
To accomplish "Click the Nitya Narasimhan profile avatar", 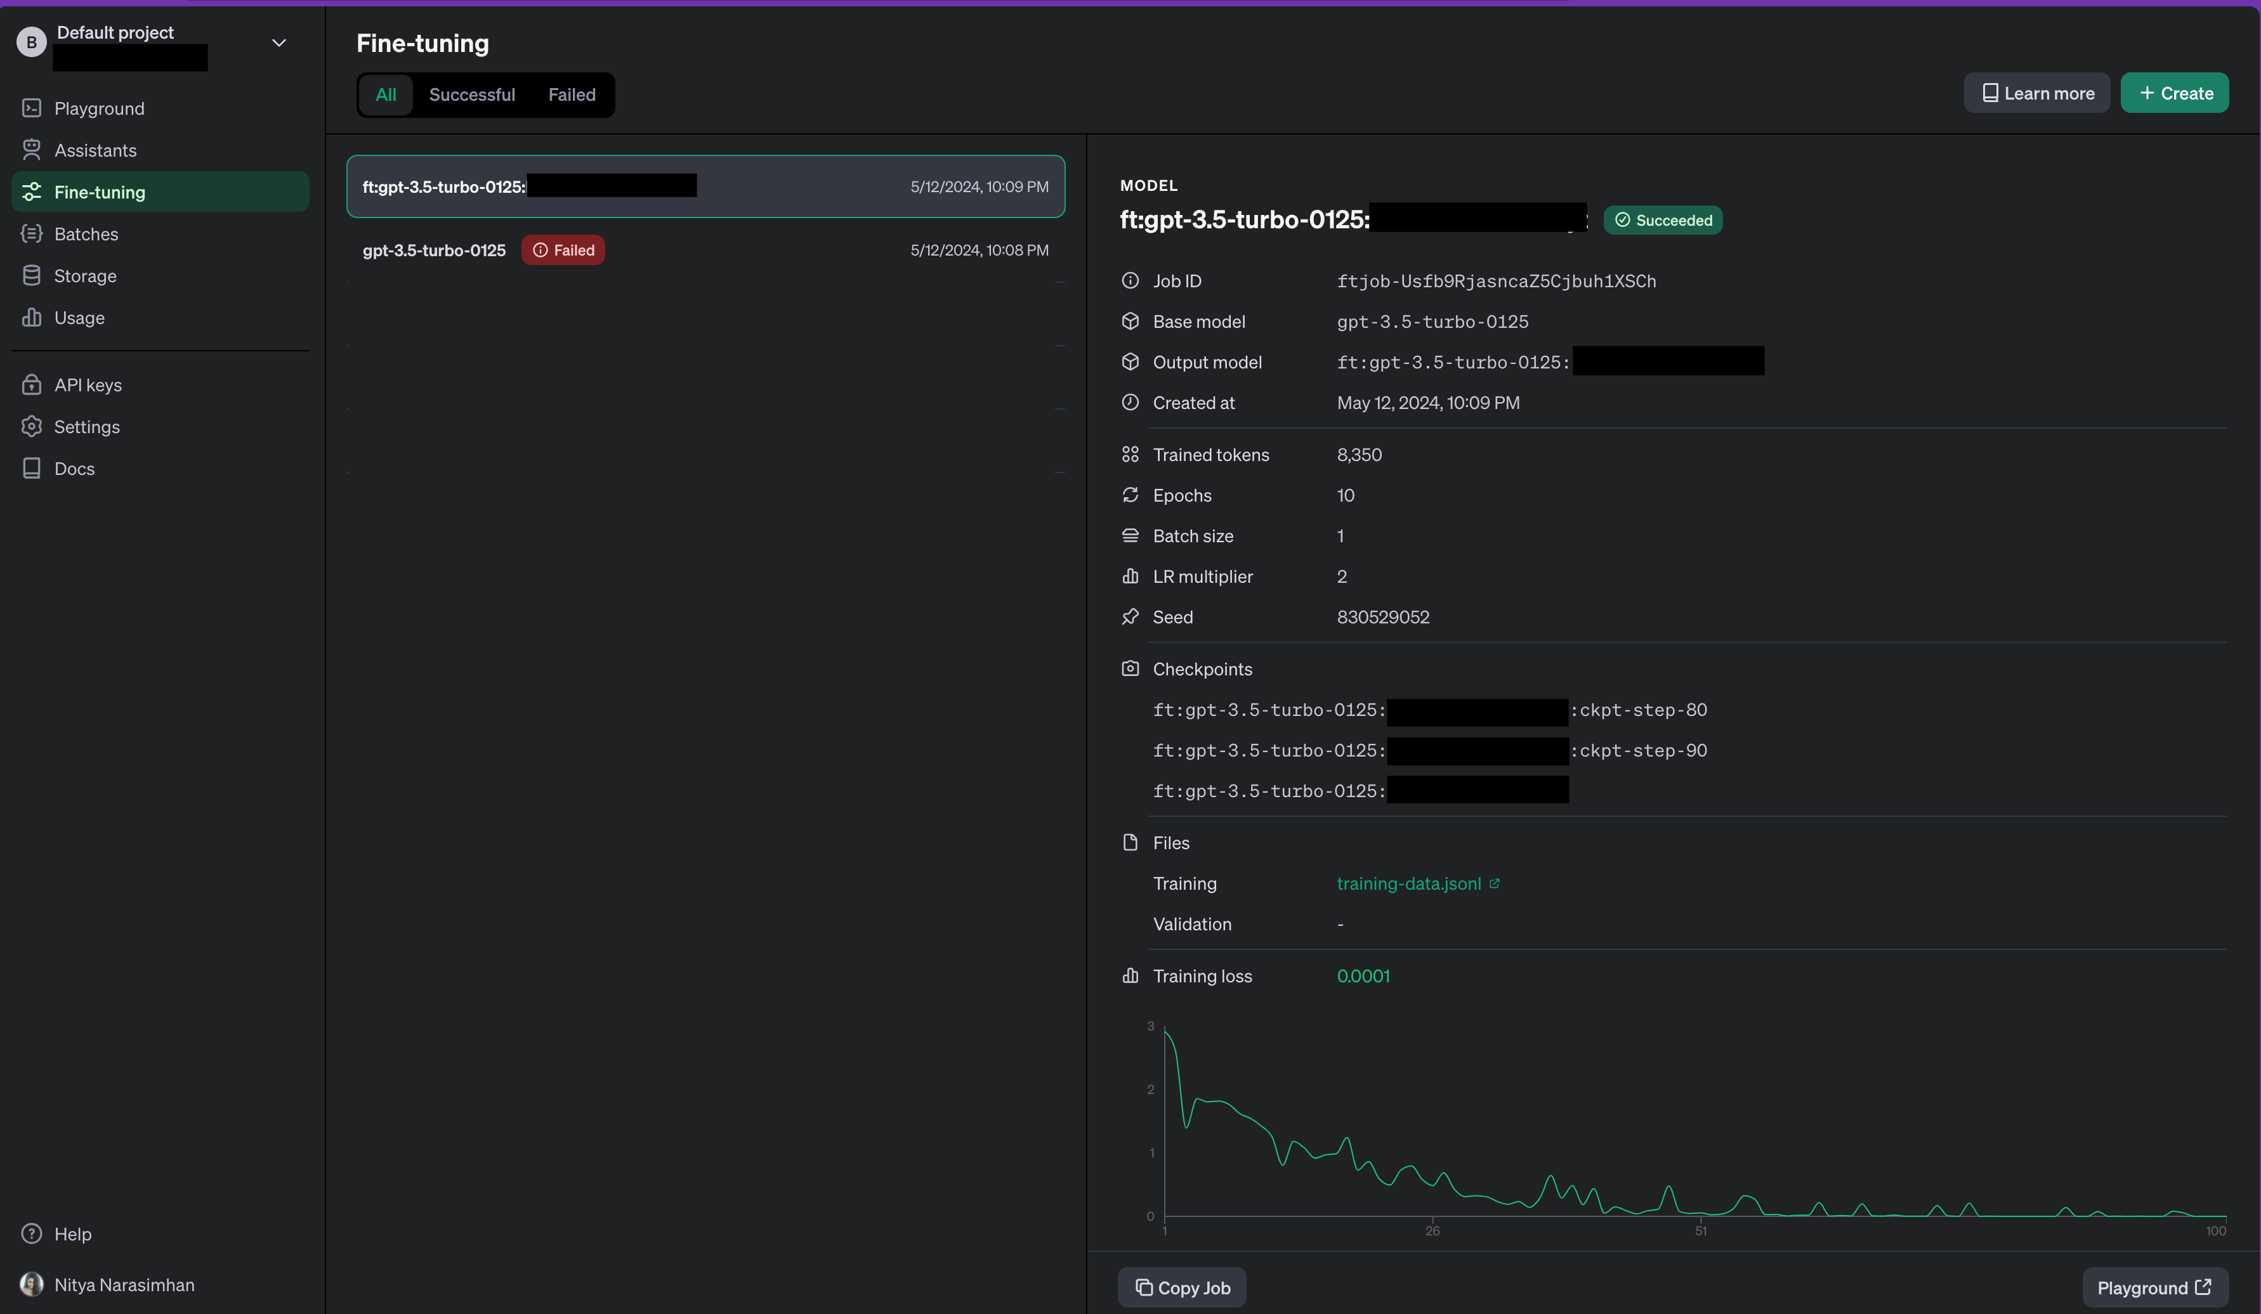I will [32, 1284].
